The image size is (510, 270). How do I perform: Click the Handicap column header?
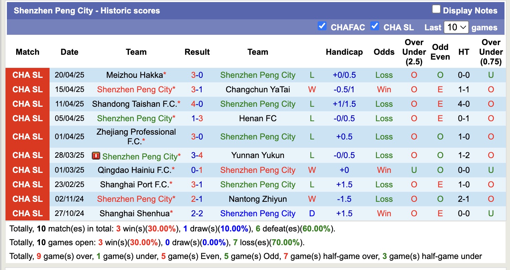click(x=344, y=52)
